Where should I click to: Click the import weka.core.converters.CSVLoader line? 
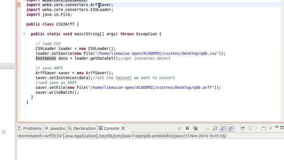point(70,10)
